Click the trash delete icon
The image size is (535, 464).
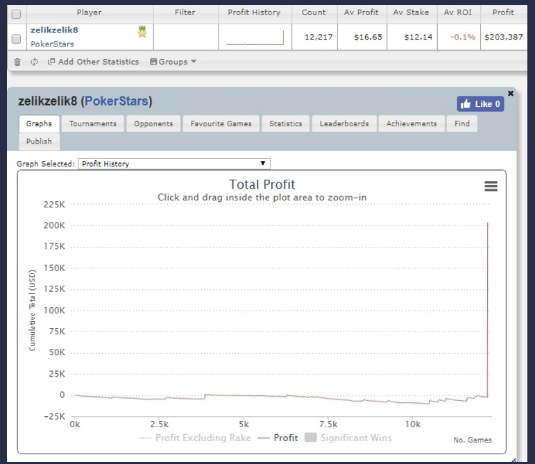click(17, 62)
